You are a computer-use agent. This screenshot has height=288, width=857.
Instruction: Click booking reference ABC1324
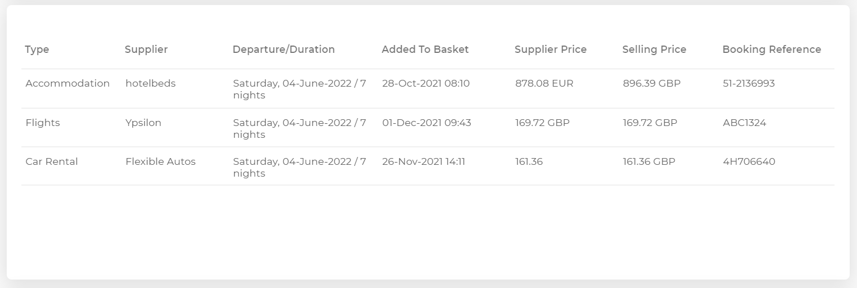(x=744, y=123)
